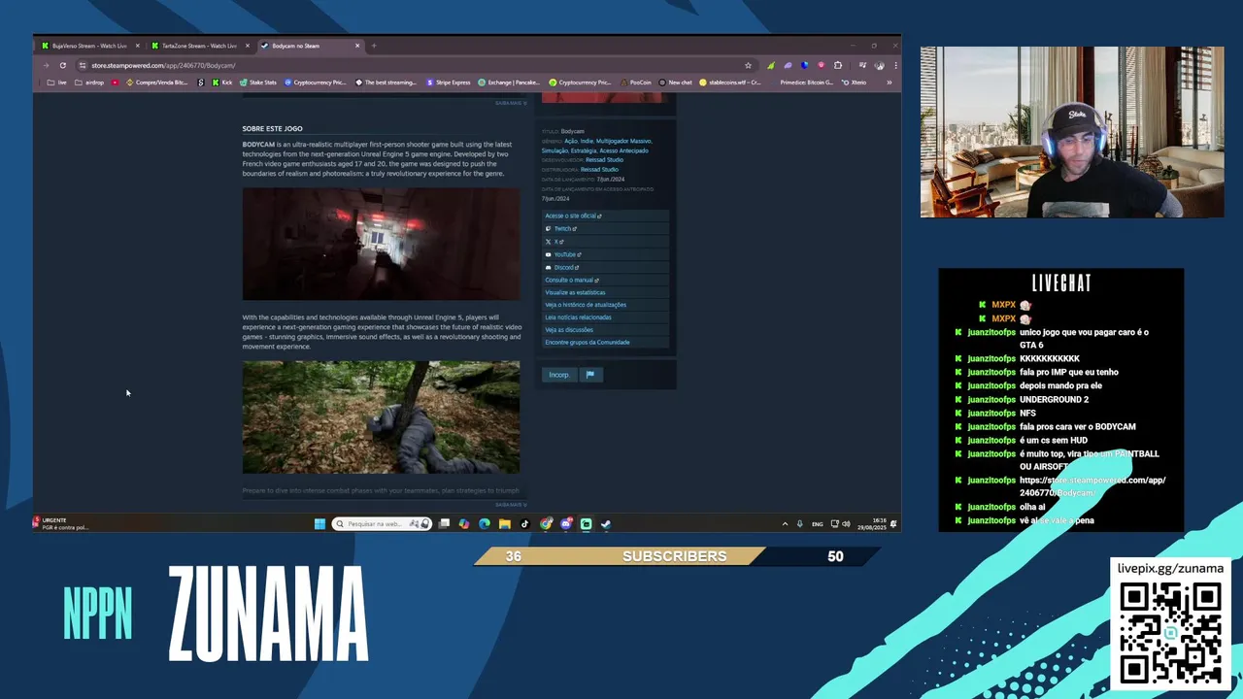
Task: Click 'Acesse o site oficial'
Action: tap(605, 216)
